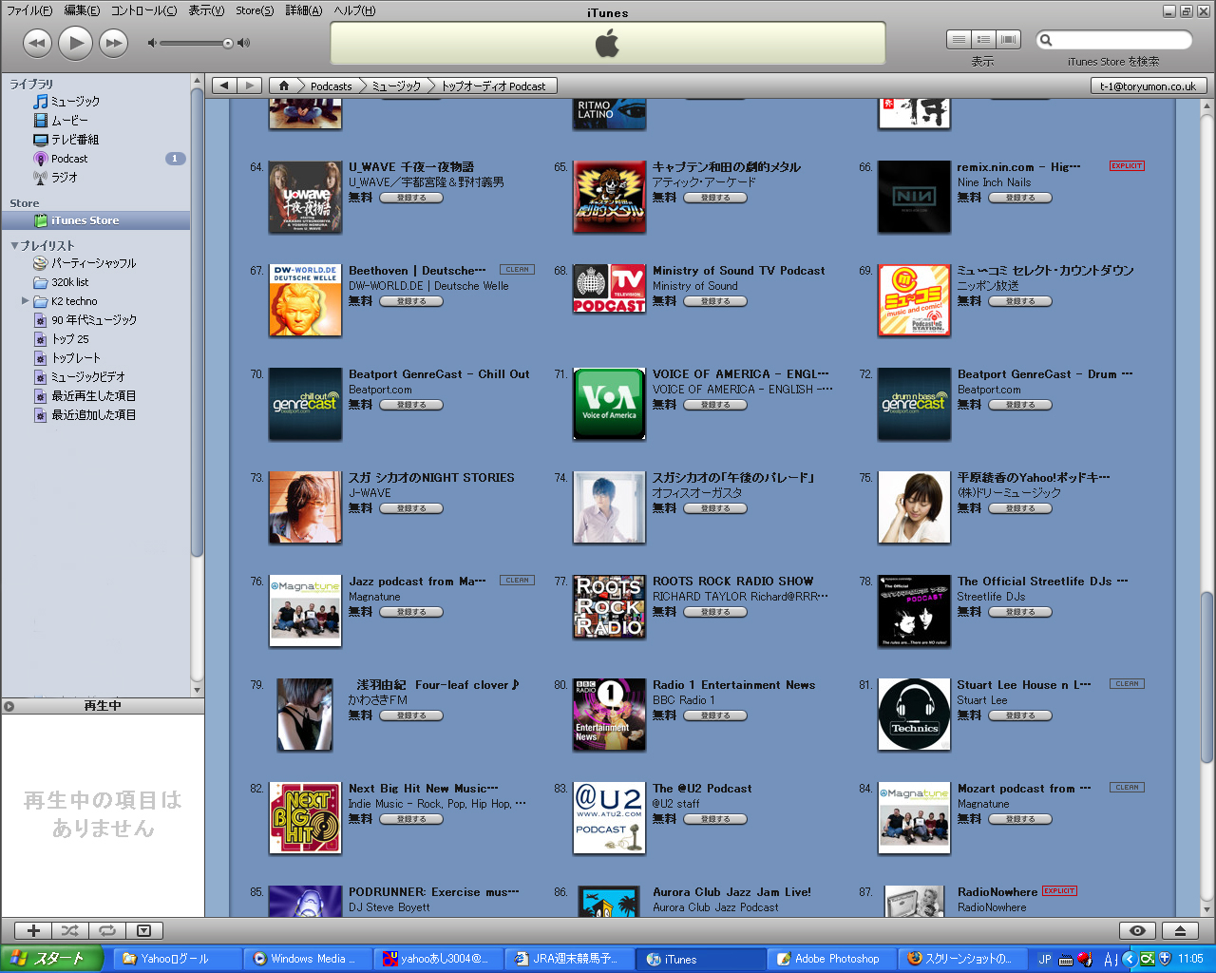Open the ファイル menu

pyautogui.click(x=29, y=10)
